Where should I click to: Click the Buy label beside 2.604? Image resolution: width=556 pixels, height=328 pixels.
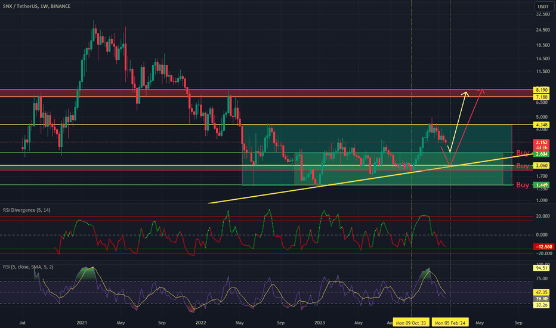[523, 153]
